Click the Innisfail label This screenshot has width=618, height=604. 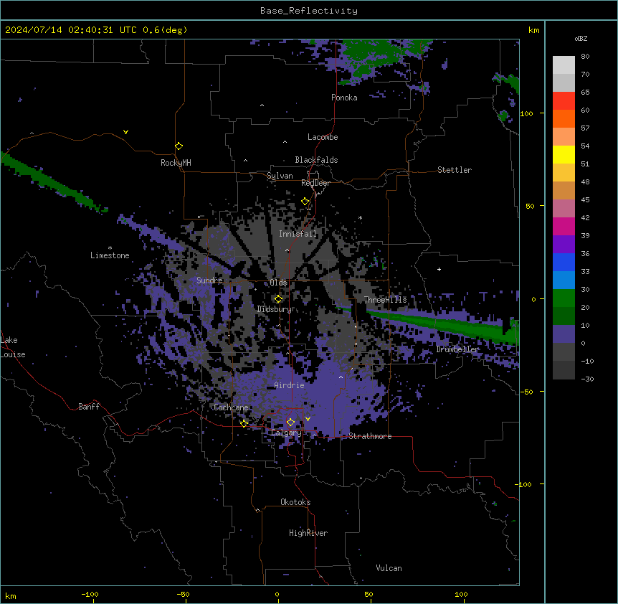298,234
